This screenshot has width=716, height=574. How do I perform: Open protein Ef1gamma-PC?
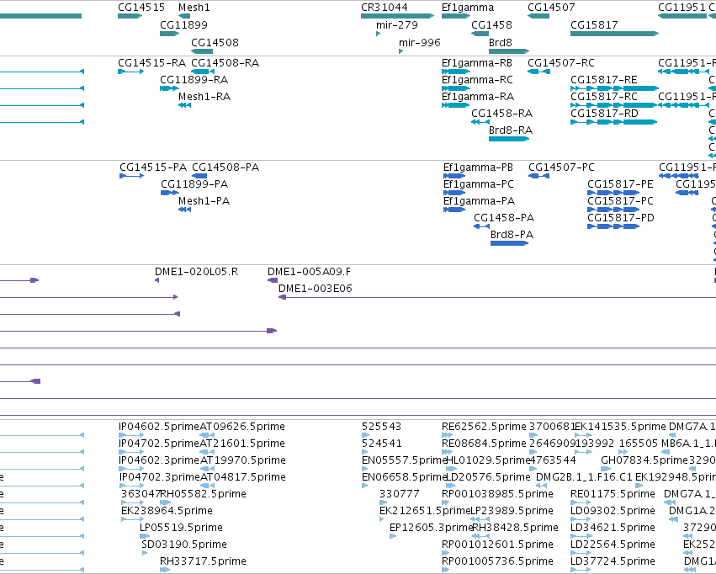pyautogui.click(x=454, y=193)
